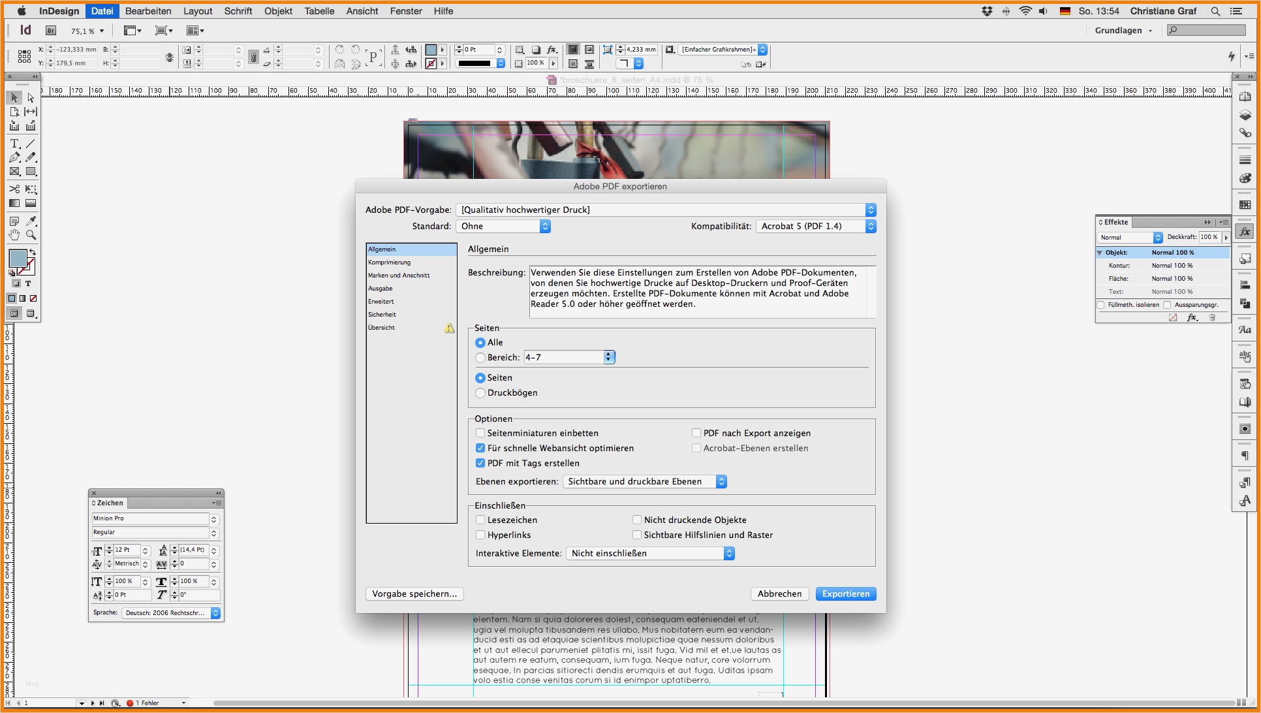This screenshot has height=713, width=1261.
Task: Click Vorgabe speichern button
Action: tap(414, 594)
